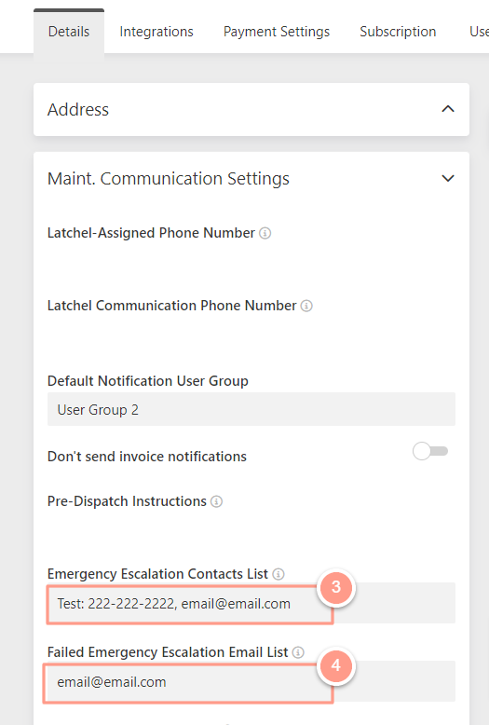489x725 pixels.
Task: Switch to the Integrations tab
Action: click(156, 32)
